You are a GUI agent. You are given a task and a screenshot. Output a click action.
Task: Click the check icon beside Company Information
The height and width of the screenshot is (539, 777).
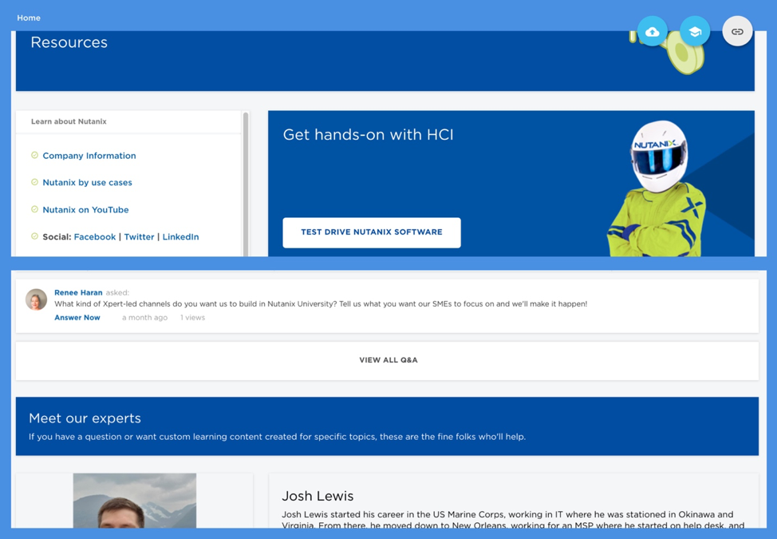(34, 155)
